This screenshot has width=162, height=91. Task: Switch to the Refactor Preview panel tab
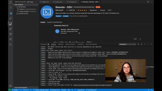click(91, 44)
